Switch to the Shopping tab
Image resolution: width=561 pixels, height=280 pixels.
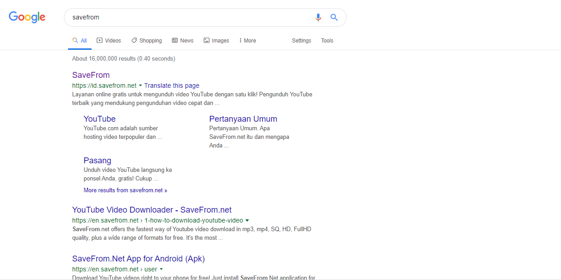(x=146, y=41)
